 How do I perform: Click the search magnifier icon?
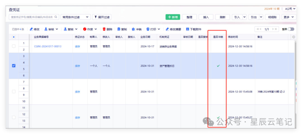pyautogui.click(x=56, y=17)
